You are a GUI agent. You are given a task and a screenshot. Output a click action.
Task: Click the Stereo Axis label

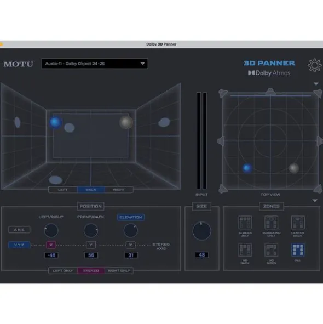pos(161,246)
